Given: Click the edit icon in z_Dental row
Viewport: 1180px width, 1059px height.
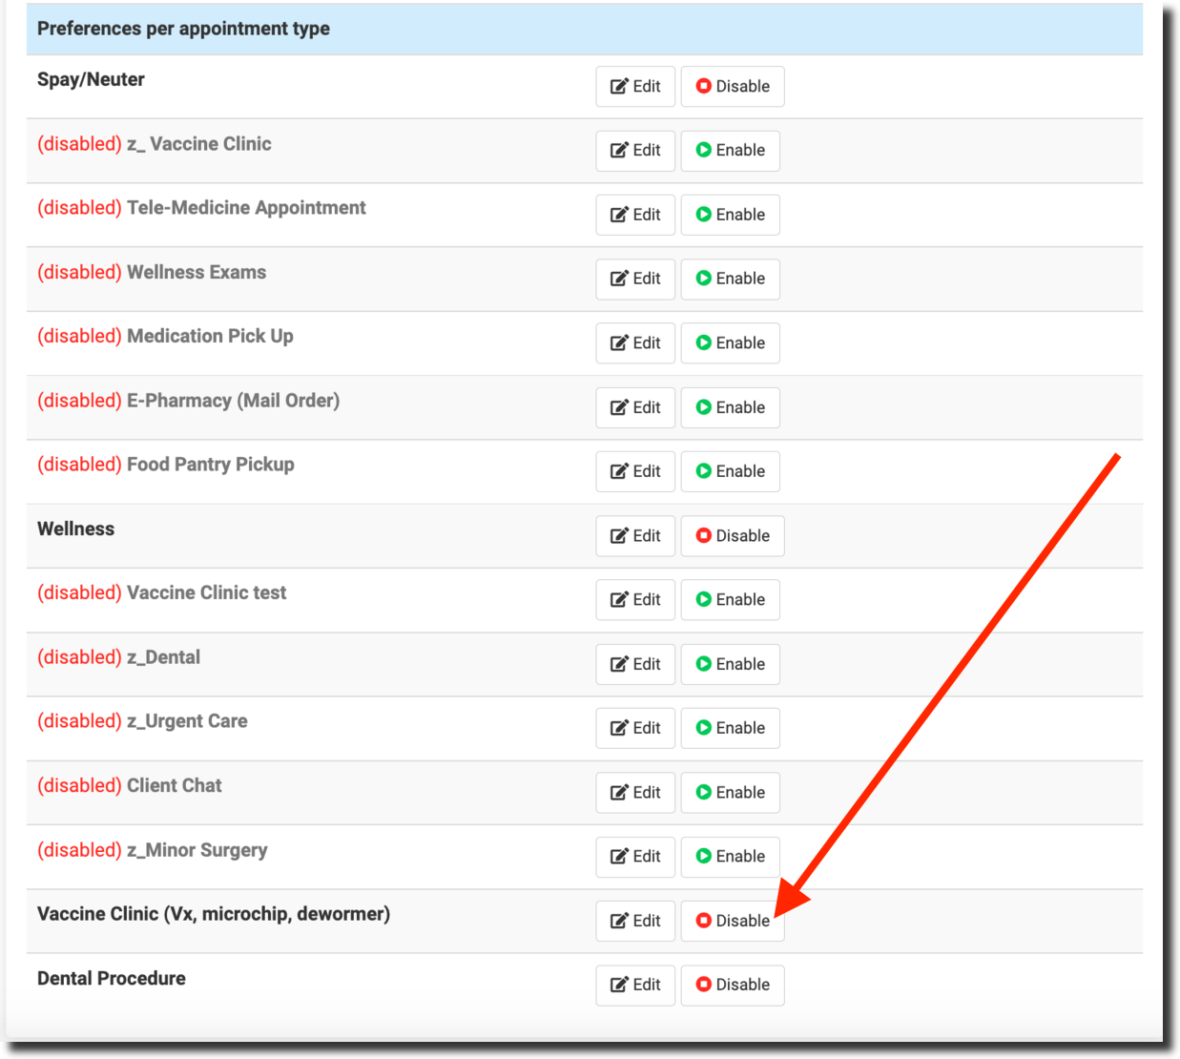Looking at the screenshot, I should click(619, 664).
